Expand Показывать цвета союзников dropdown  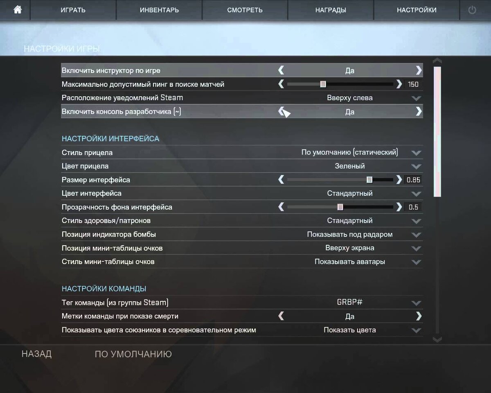point(416,330)
